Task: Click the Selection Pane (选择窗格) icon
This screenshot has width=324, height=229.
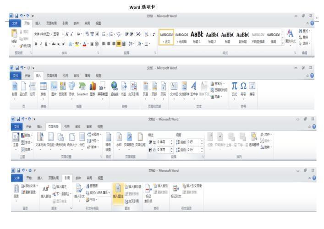Action: click(254, 136)
